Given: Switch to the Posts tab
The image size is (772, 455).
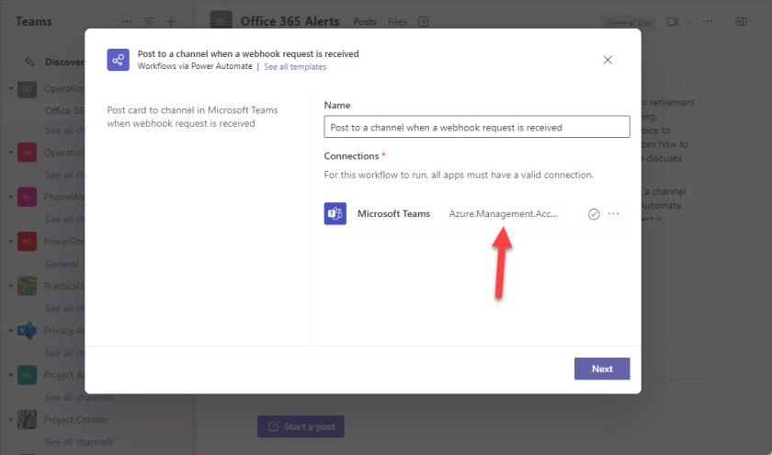Looking at the screenshot, I should 365,22.
